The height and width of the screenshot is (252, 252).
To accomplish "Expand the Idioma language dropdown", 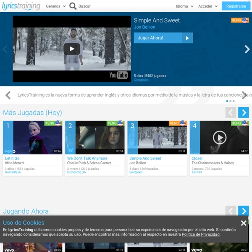I will coord(184,6).
